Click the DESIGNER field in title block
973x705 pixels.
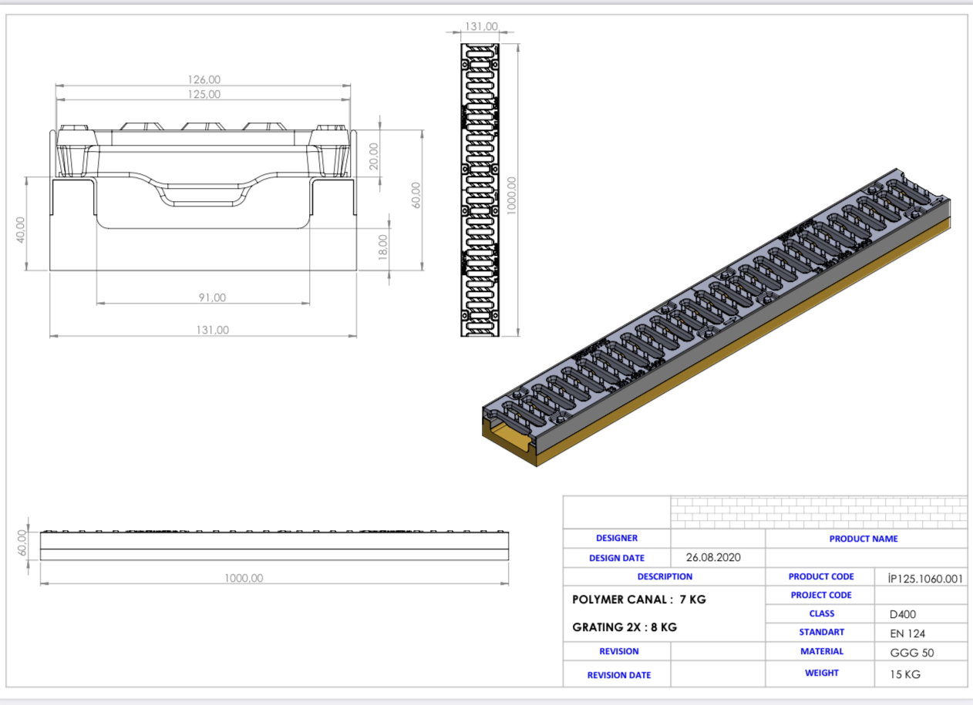(x=618, y=537)
